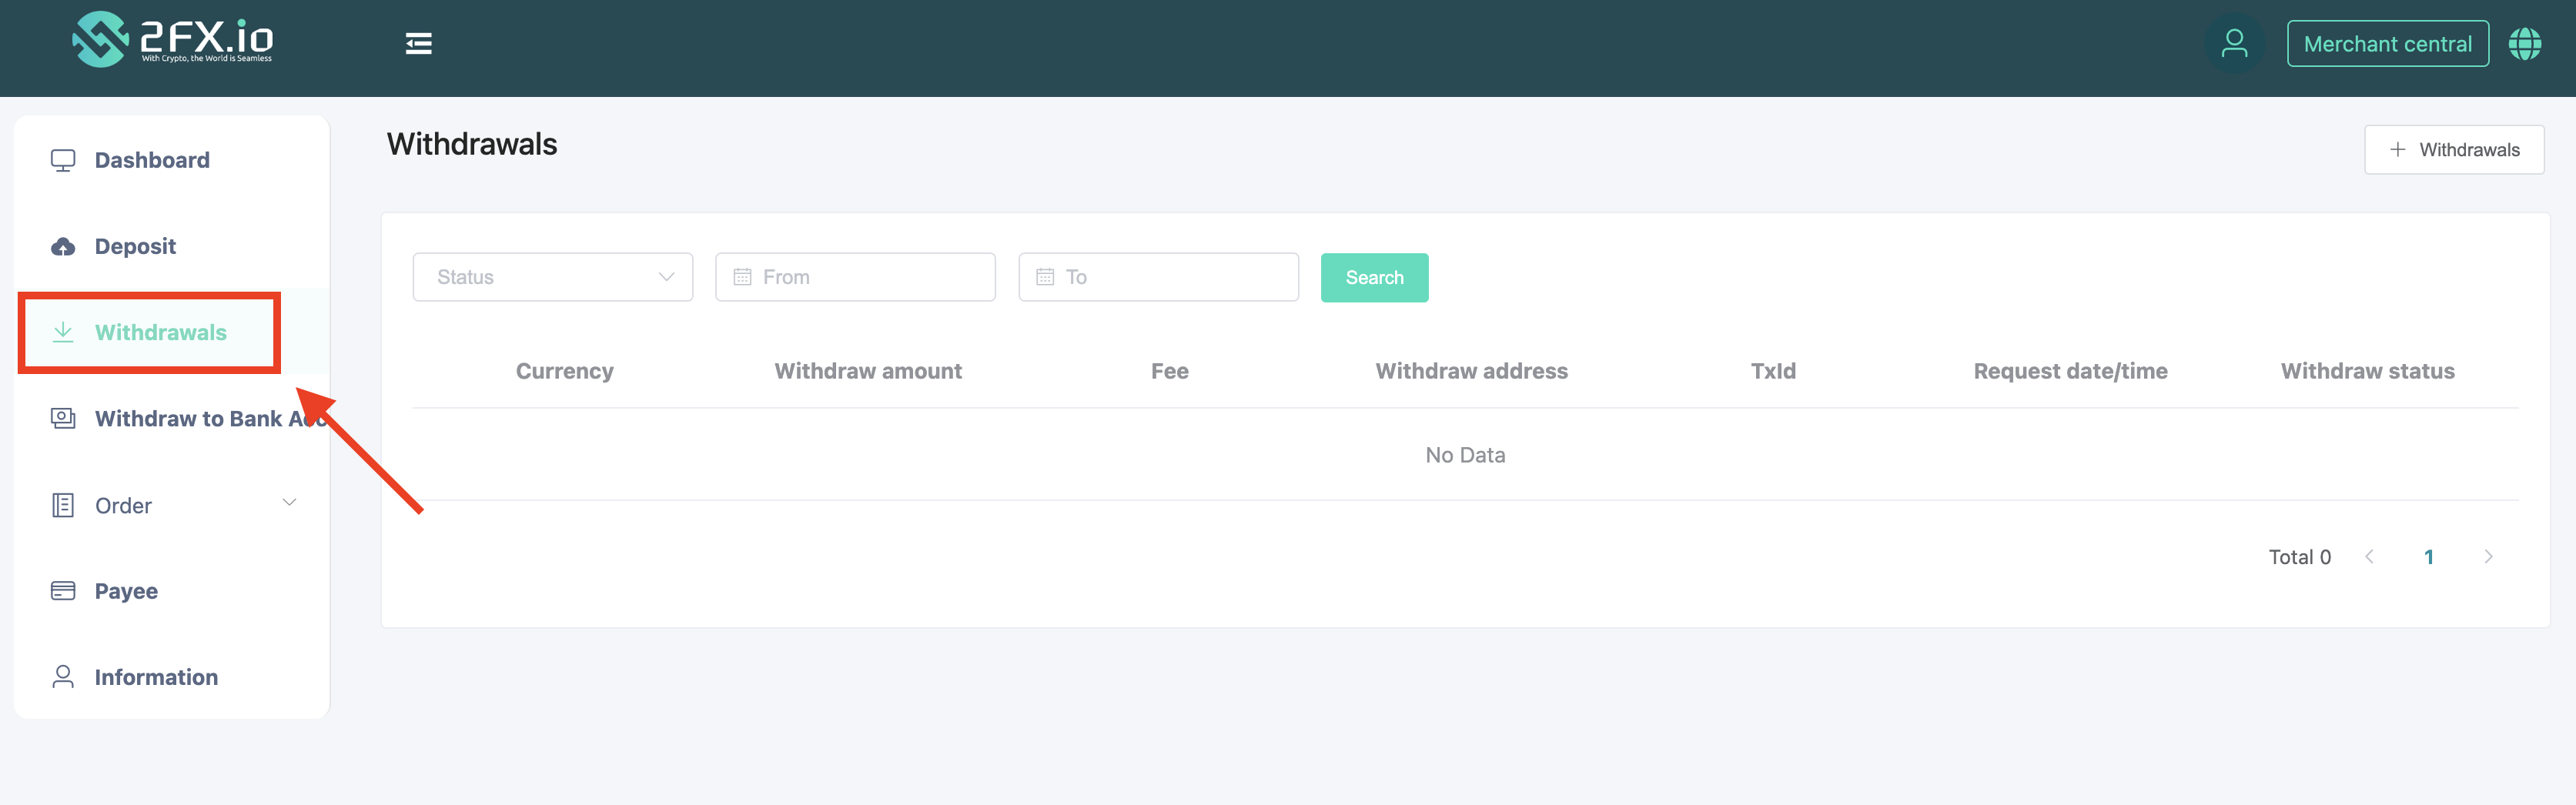Select Withdrawals in the sidebar
This screenshot has width=2576, height=805.
(x=161, y=332)
